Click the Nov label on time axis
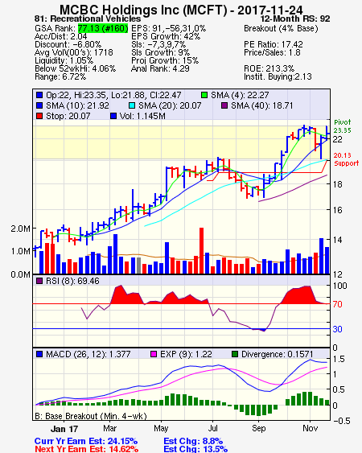 pyautogui.click(x=310, y=428)
